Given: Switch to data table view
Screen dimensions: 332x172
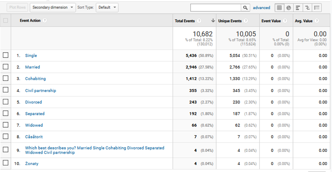Looking at the screenshot, I should coord(279,7).
